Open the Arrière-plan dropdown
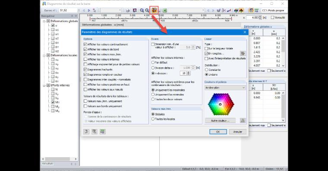The width and height of the screenshot is (328, 171). (225, 88)
